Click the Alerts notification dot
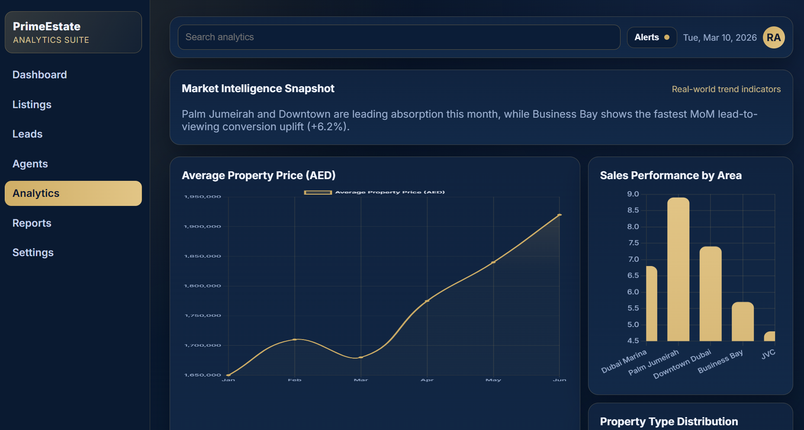The height and width of the screenshot is (430, 804). pos(667,37)
